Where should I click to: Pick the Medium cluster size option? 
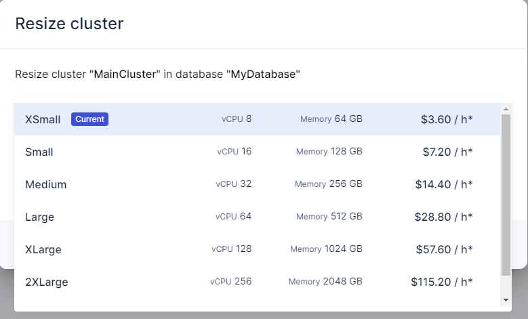point(45,184)
